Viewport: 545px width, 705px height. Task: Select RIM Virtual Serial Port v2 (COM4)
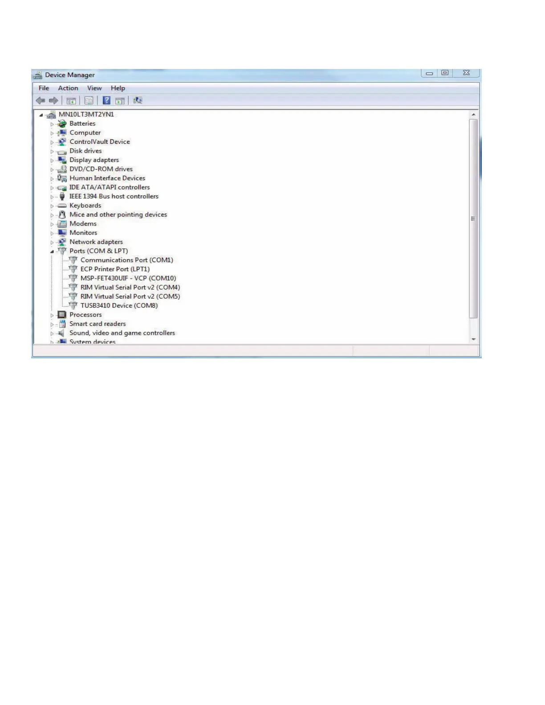coord(130,288)
